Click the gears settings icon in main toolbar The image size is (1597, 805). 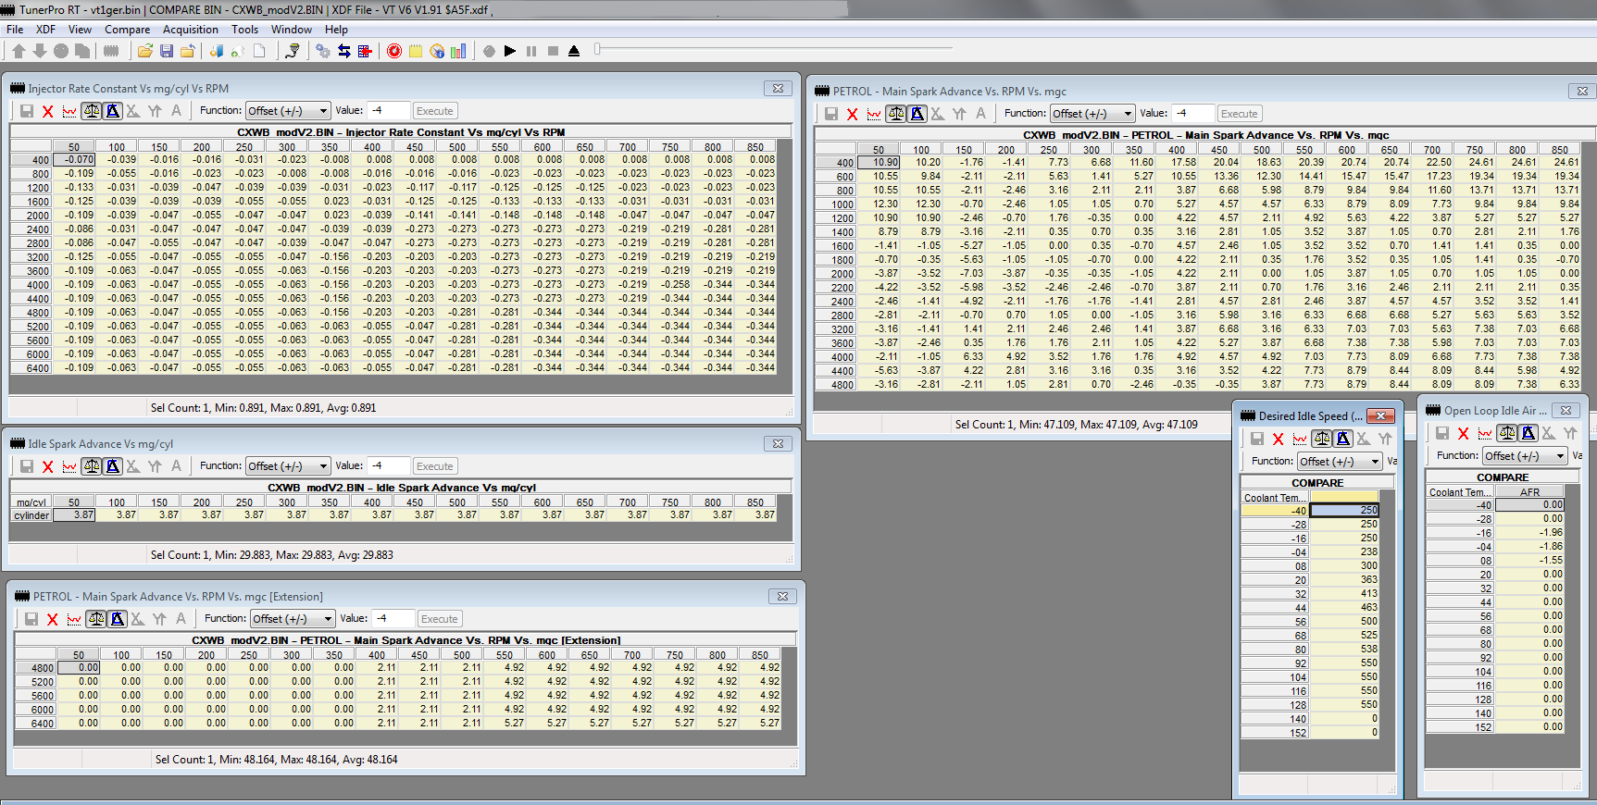[323, 51]
